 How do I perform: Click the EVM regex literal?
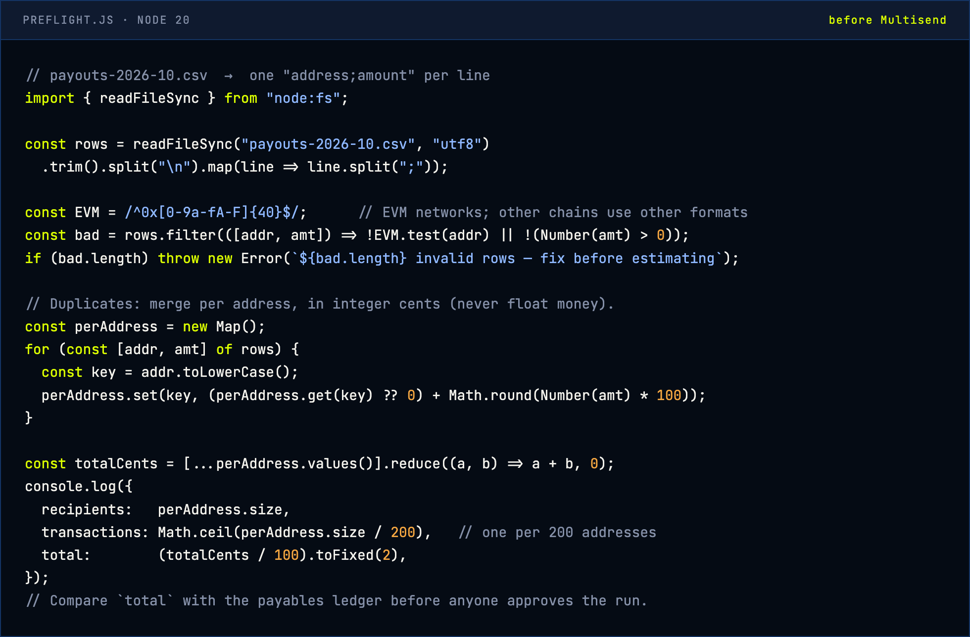pos(211,213)
